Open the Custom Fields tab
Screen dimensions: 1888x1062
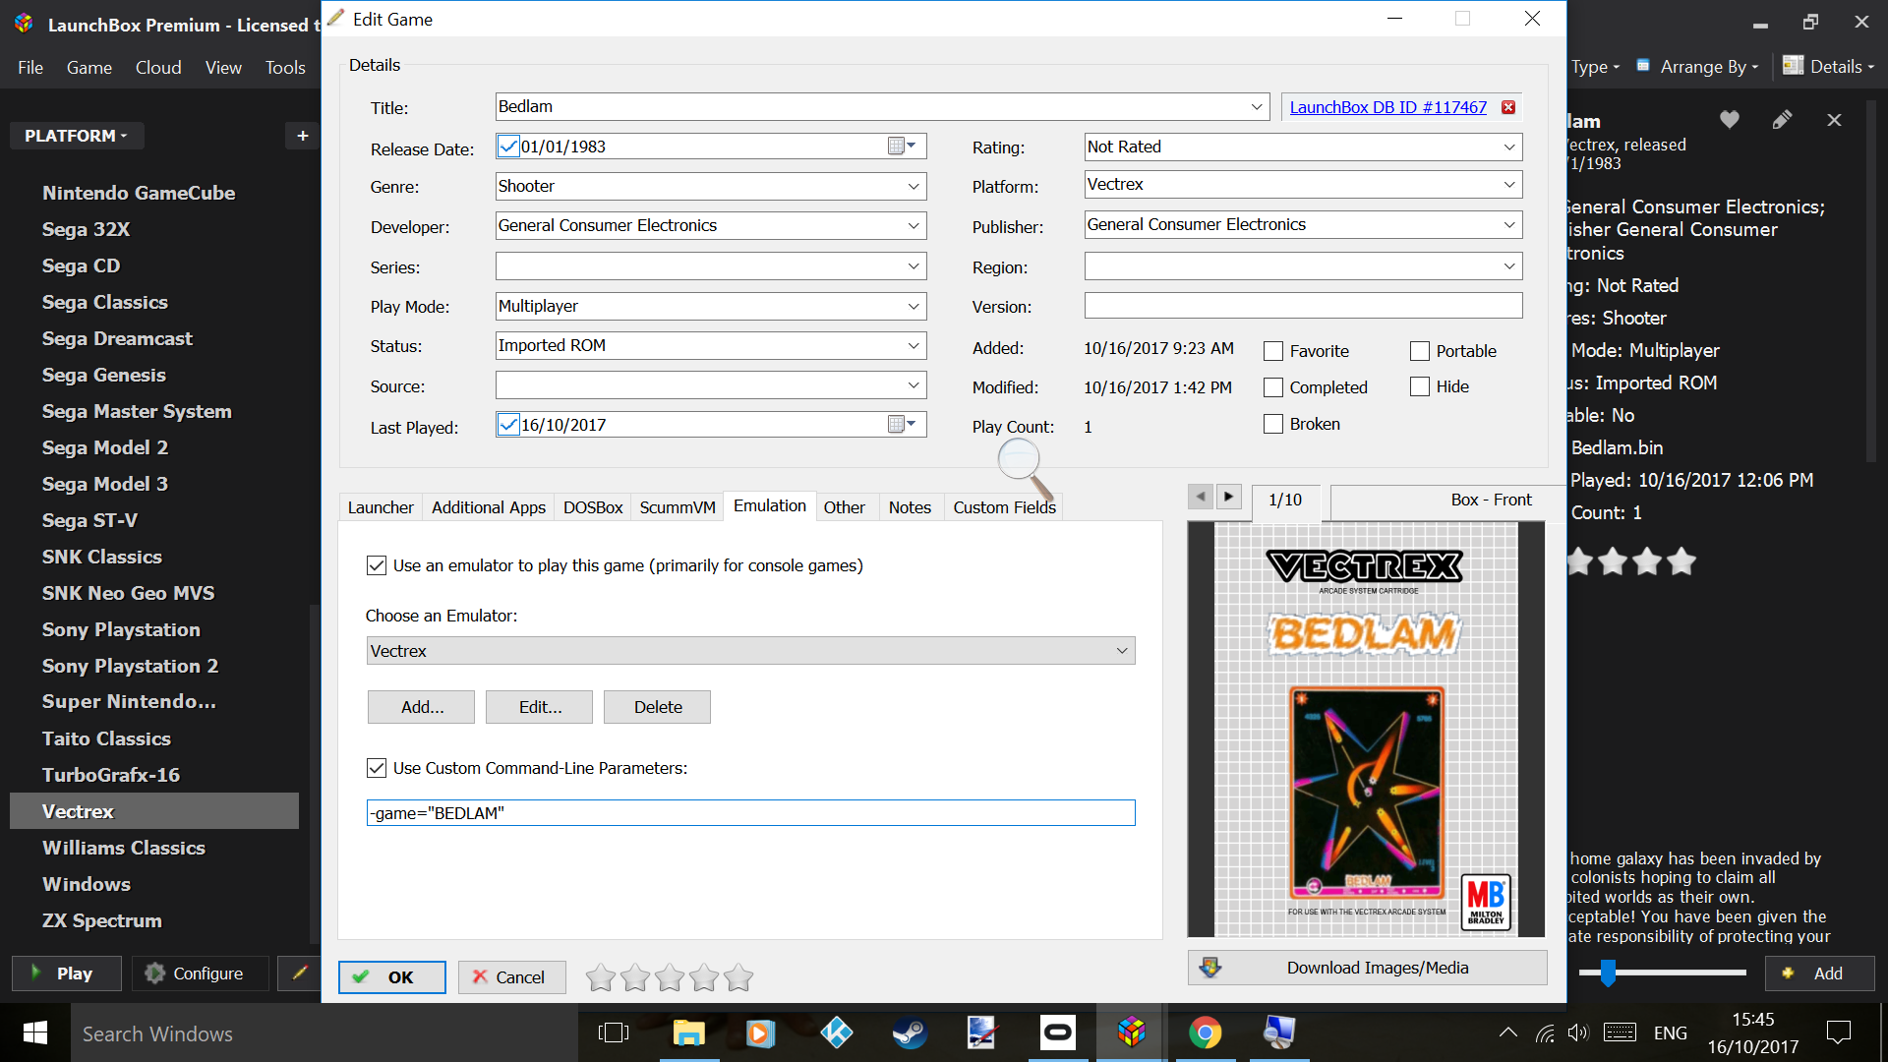pyautogui.click(x=1004, y=507)
